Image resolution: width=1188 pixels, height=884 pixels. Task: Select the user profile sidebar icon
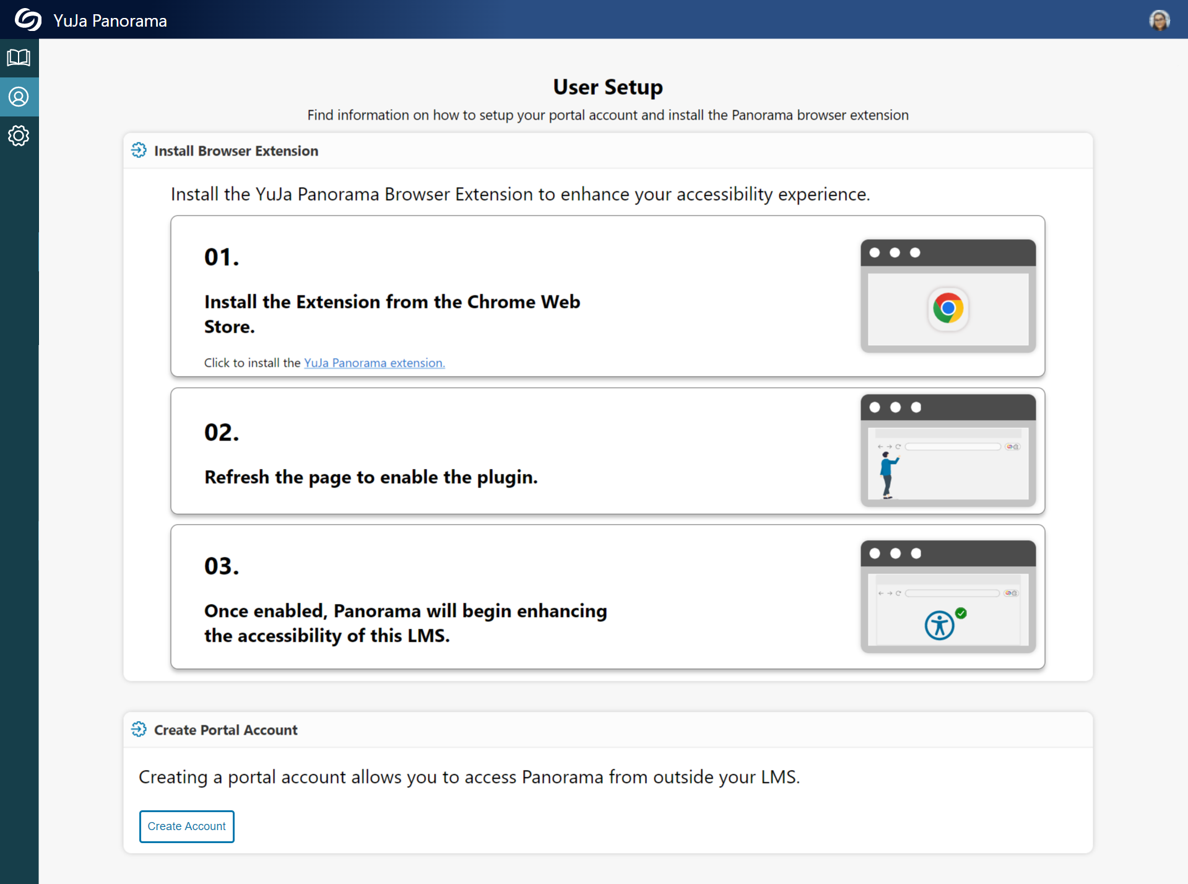[x=19, y=97]
